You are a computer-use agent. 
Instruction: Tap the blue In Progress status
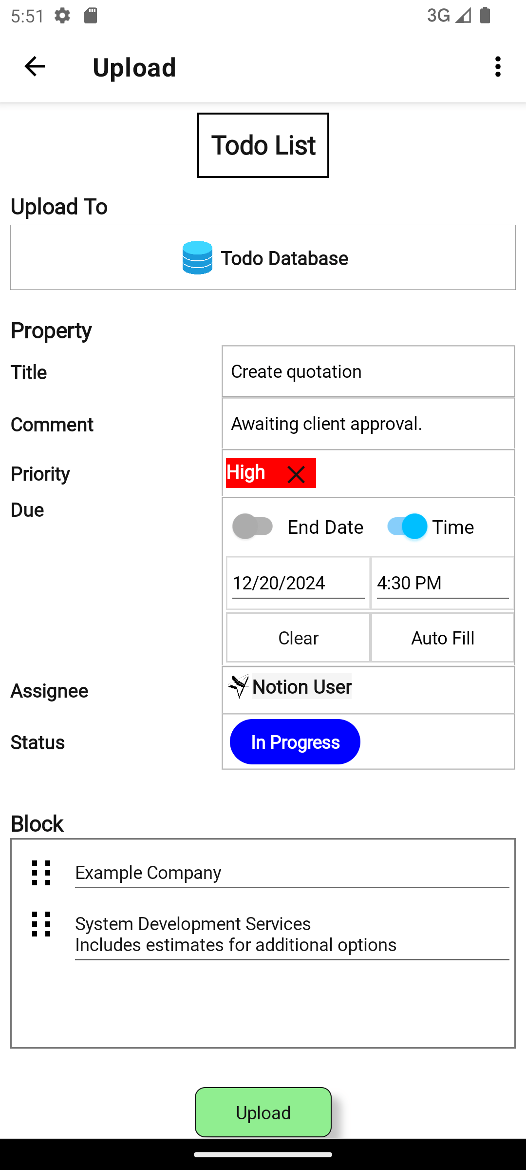[295, 742]
